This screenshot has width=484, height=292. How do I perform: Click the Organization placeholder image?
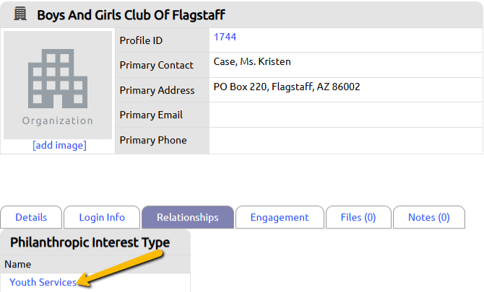coord(58,85)
